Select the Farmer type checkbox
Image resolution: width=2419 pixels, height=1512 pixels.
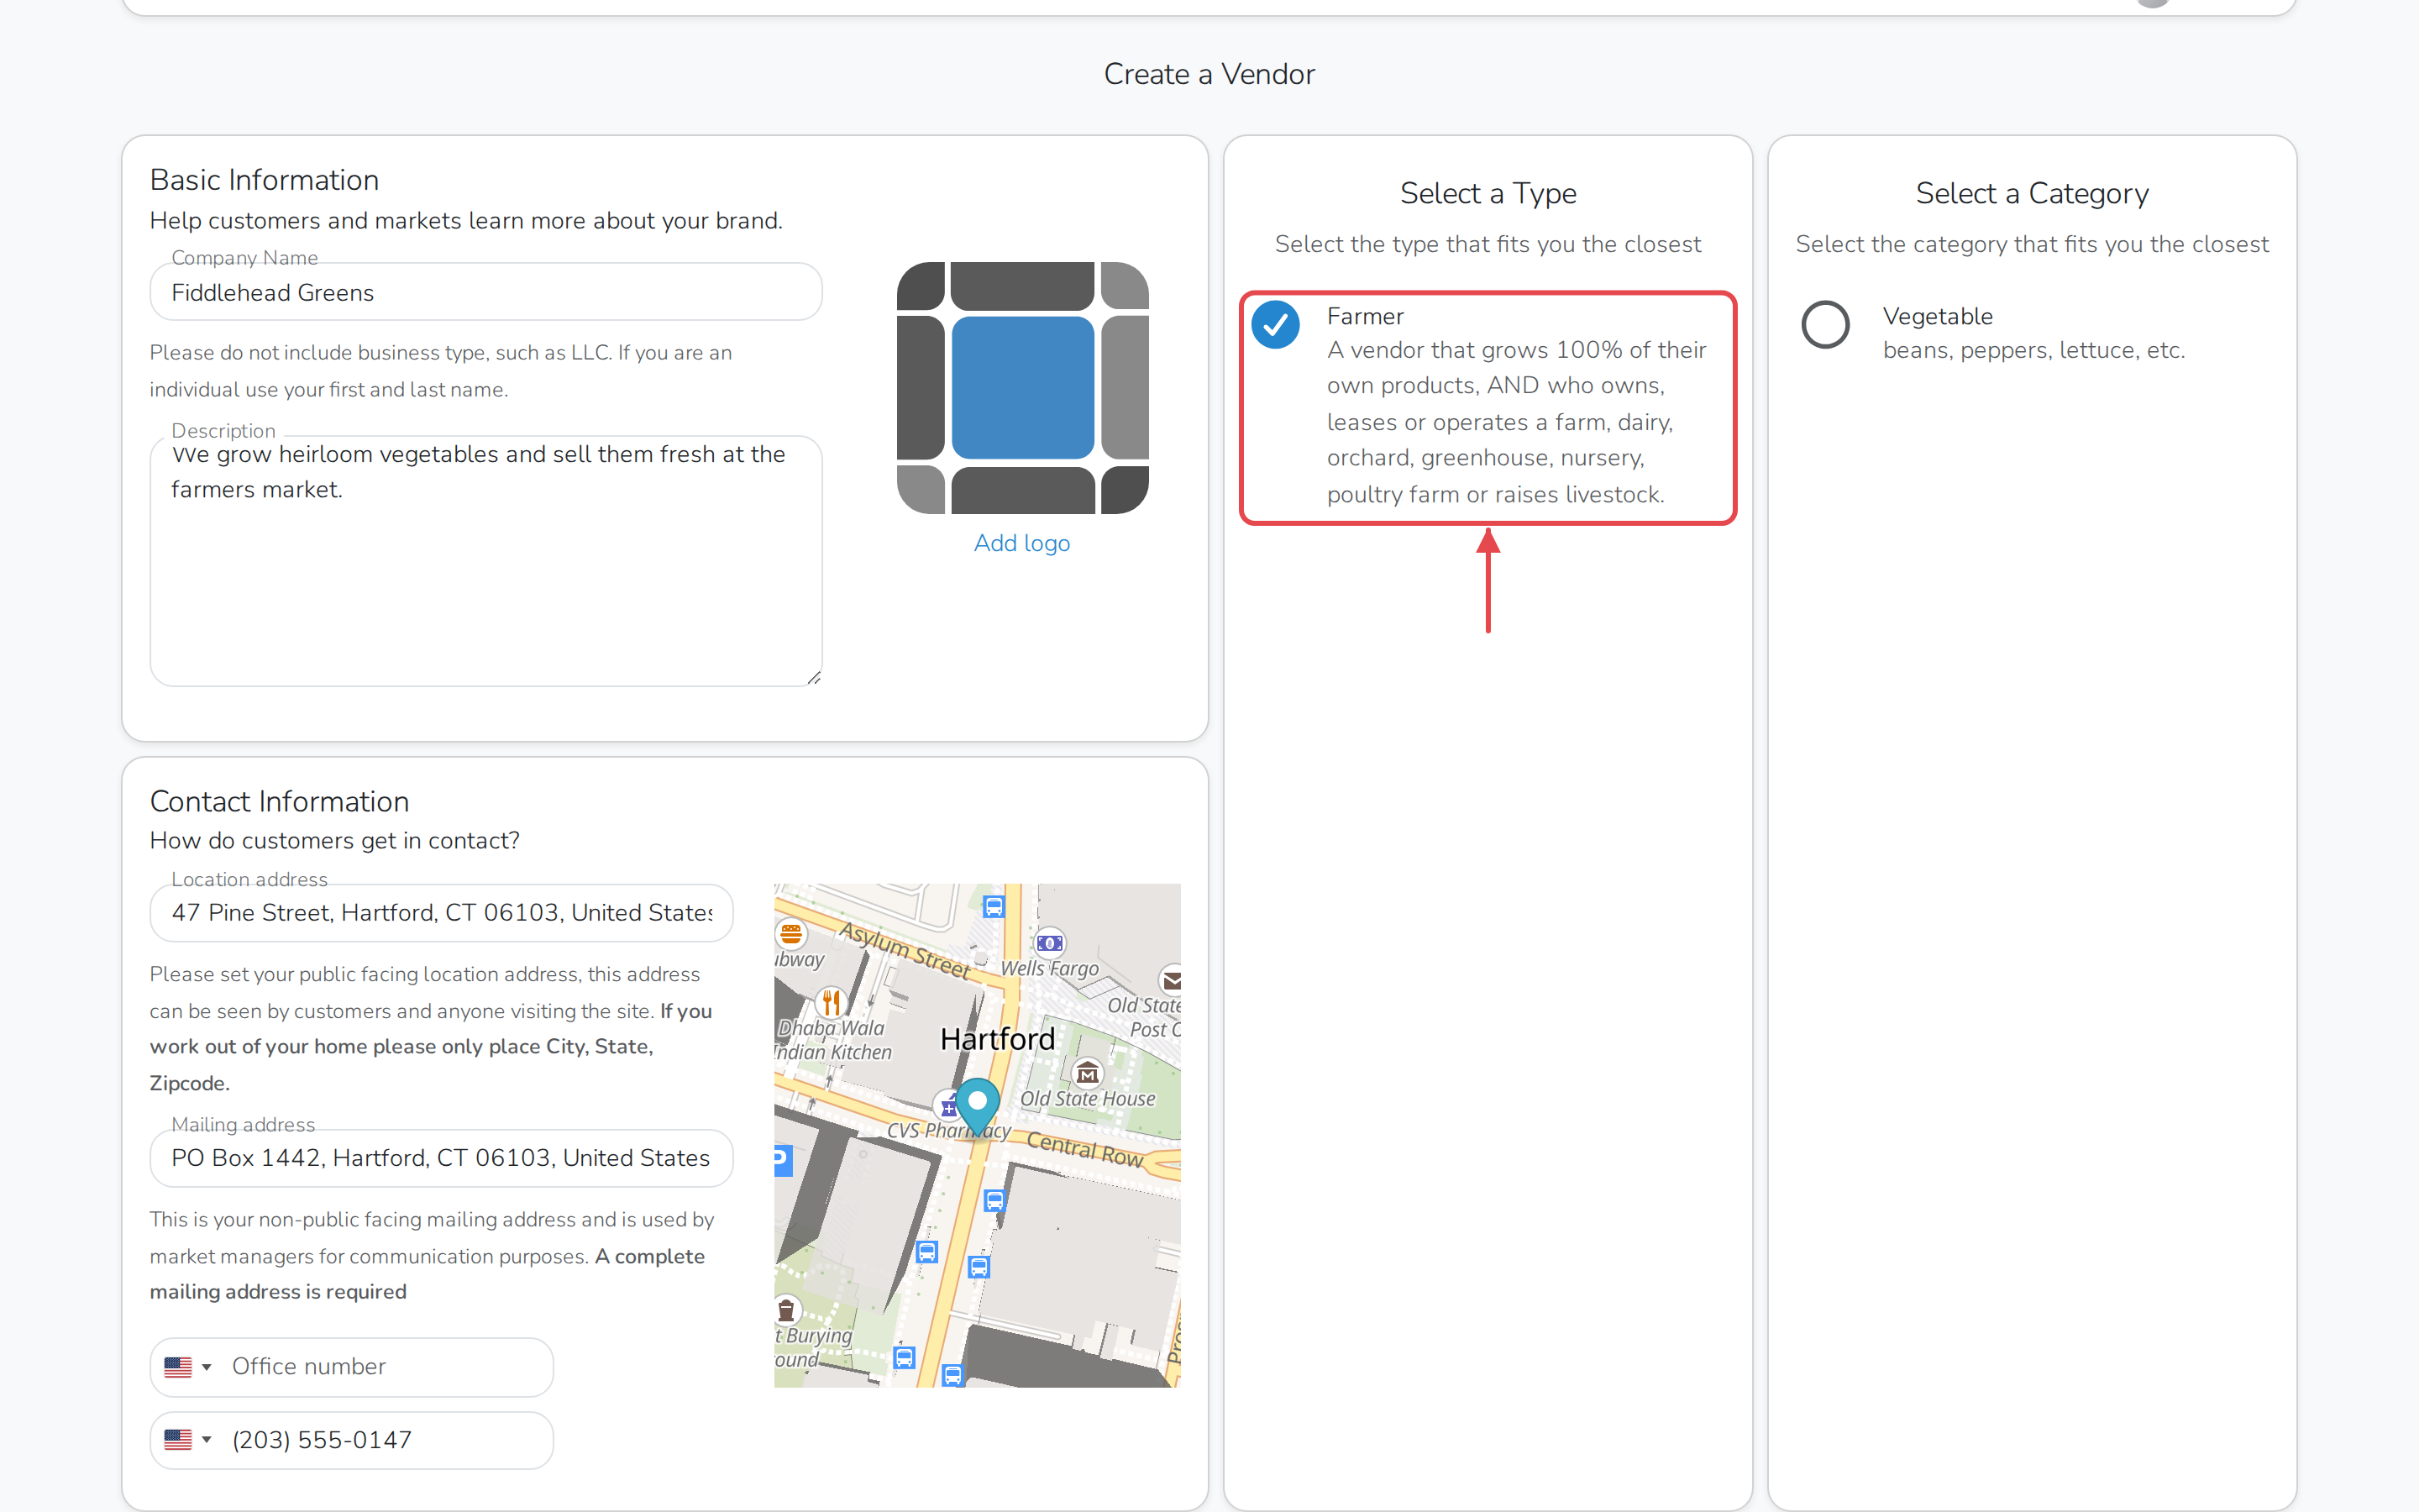[1276, 325]
